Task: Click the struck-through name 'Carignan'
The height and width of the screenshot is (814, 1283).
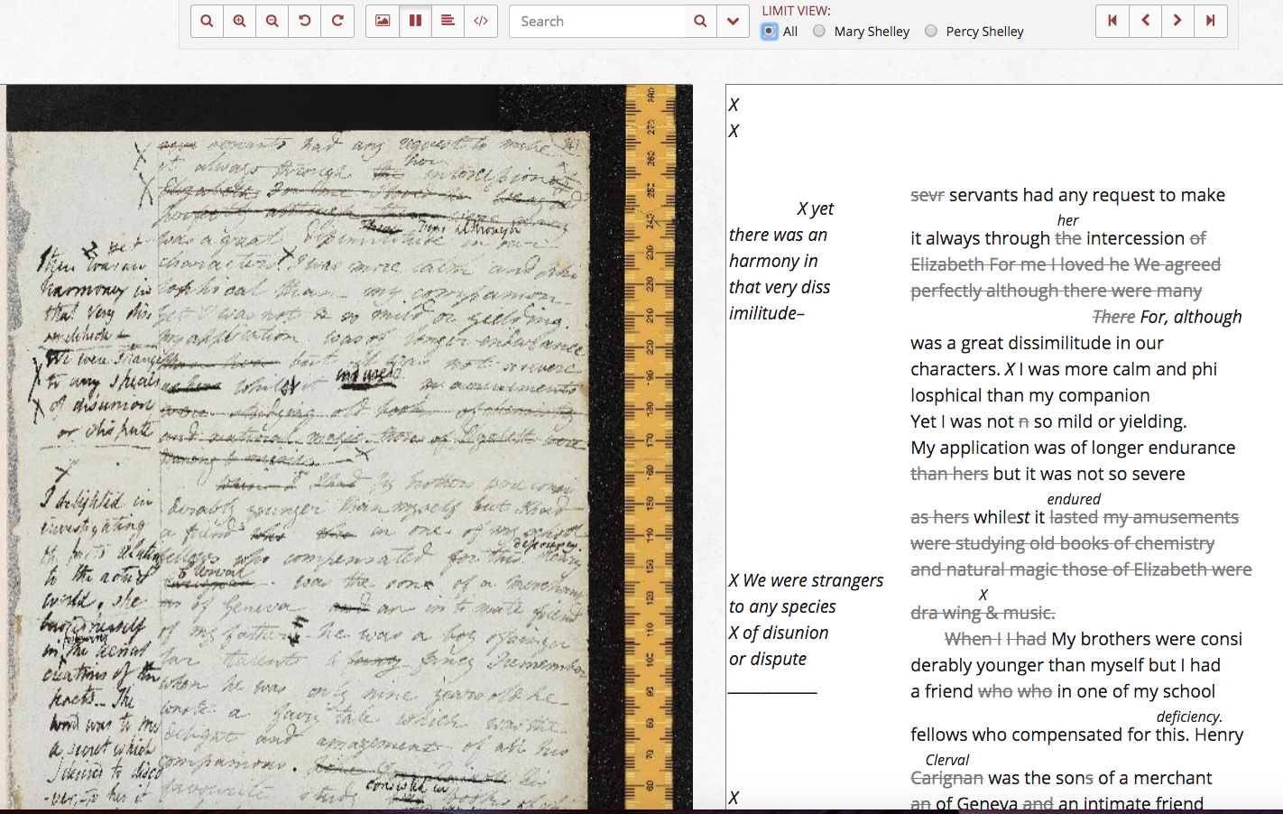Action: 946,778
